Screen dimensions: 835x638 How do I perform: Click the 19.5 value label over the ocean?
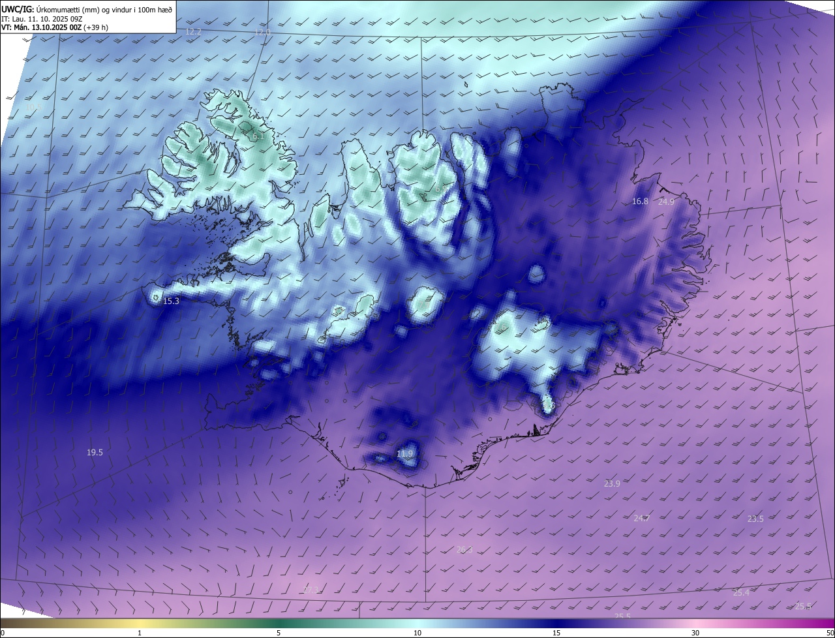point(95,452)
